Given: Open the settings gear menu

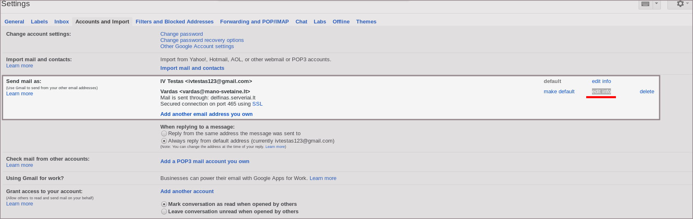Looking at the screenshot, I should (x=681, y=4).
